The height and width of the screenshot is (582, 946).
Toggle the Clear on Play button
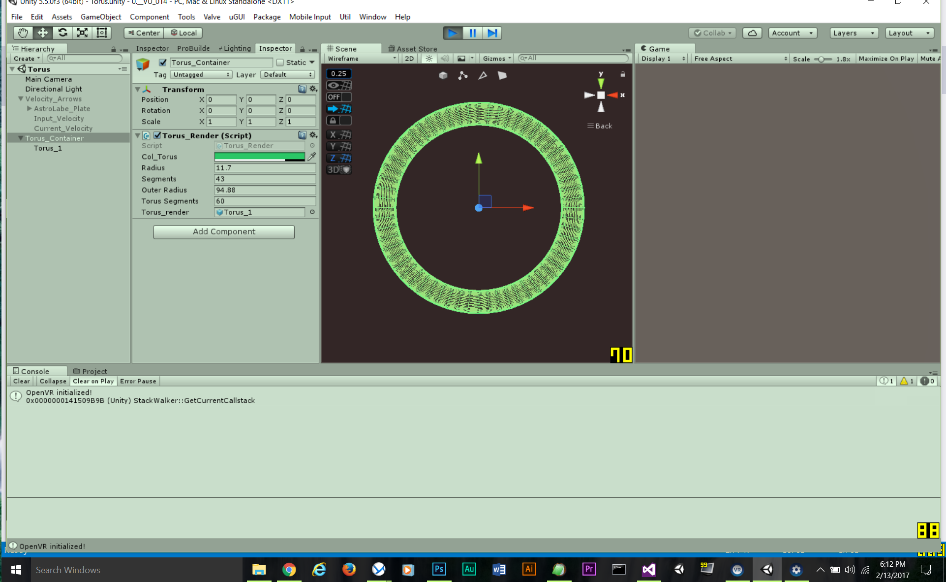[93, 381]
